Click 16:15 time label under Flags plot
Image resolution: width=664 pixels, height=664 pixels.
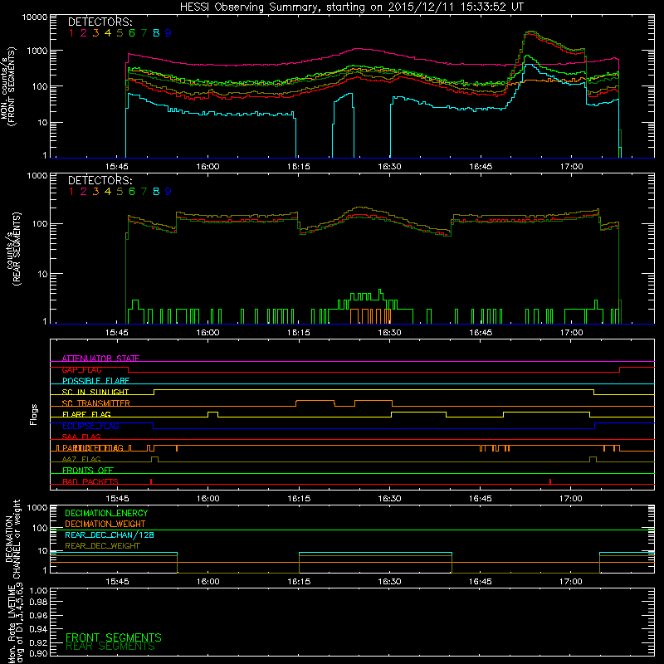[299, 499]
